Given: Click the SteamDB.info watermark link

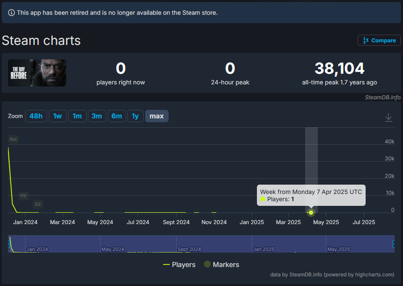Looking at the screenshot, I should [x=383, y=97].
